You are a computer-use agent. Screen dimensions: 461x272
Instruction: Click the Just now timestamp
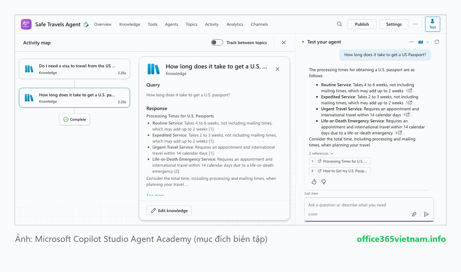[x=311, y=193]
